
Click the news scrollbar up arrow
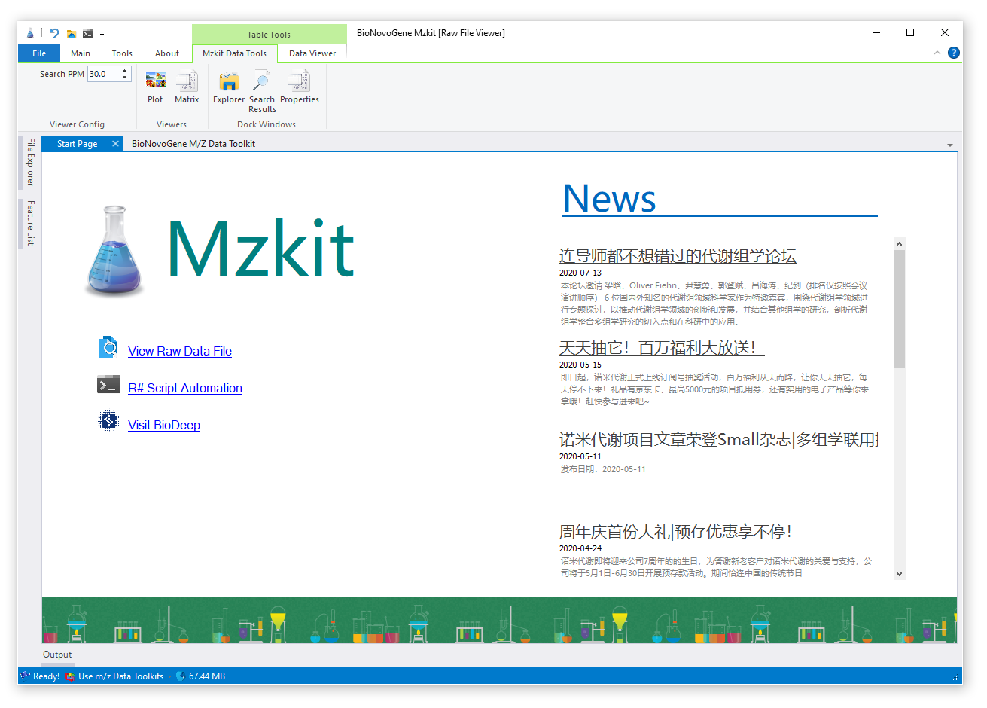[x=899, y=244]
